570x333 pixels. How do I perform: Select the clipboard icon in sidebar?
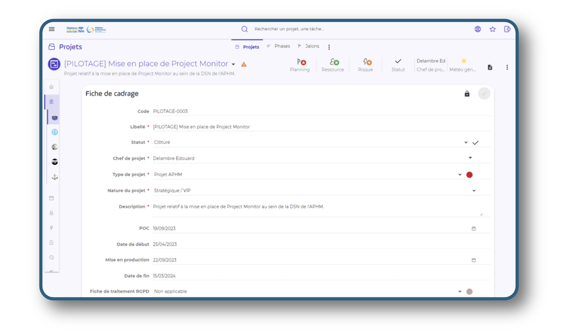pyautogui.click(x=52, y=102)
